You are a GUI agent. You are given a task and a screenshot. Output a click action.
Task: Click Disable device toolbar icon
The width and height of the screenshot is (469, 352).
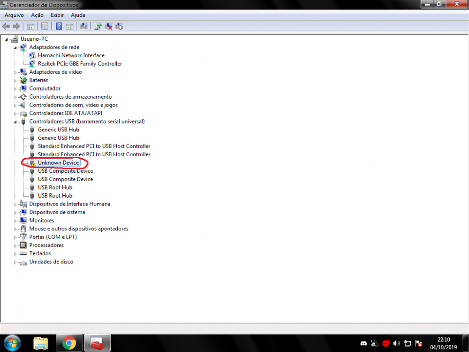[119, 26]
